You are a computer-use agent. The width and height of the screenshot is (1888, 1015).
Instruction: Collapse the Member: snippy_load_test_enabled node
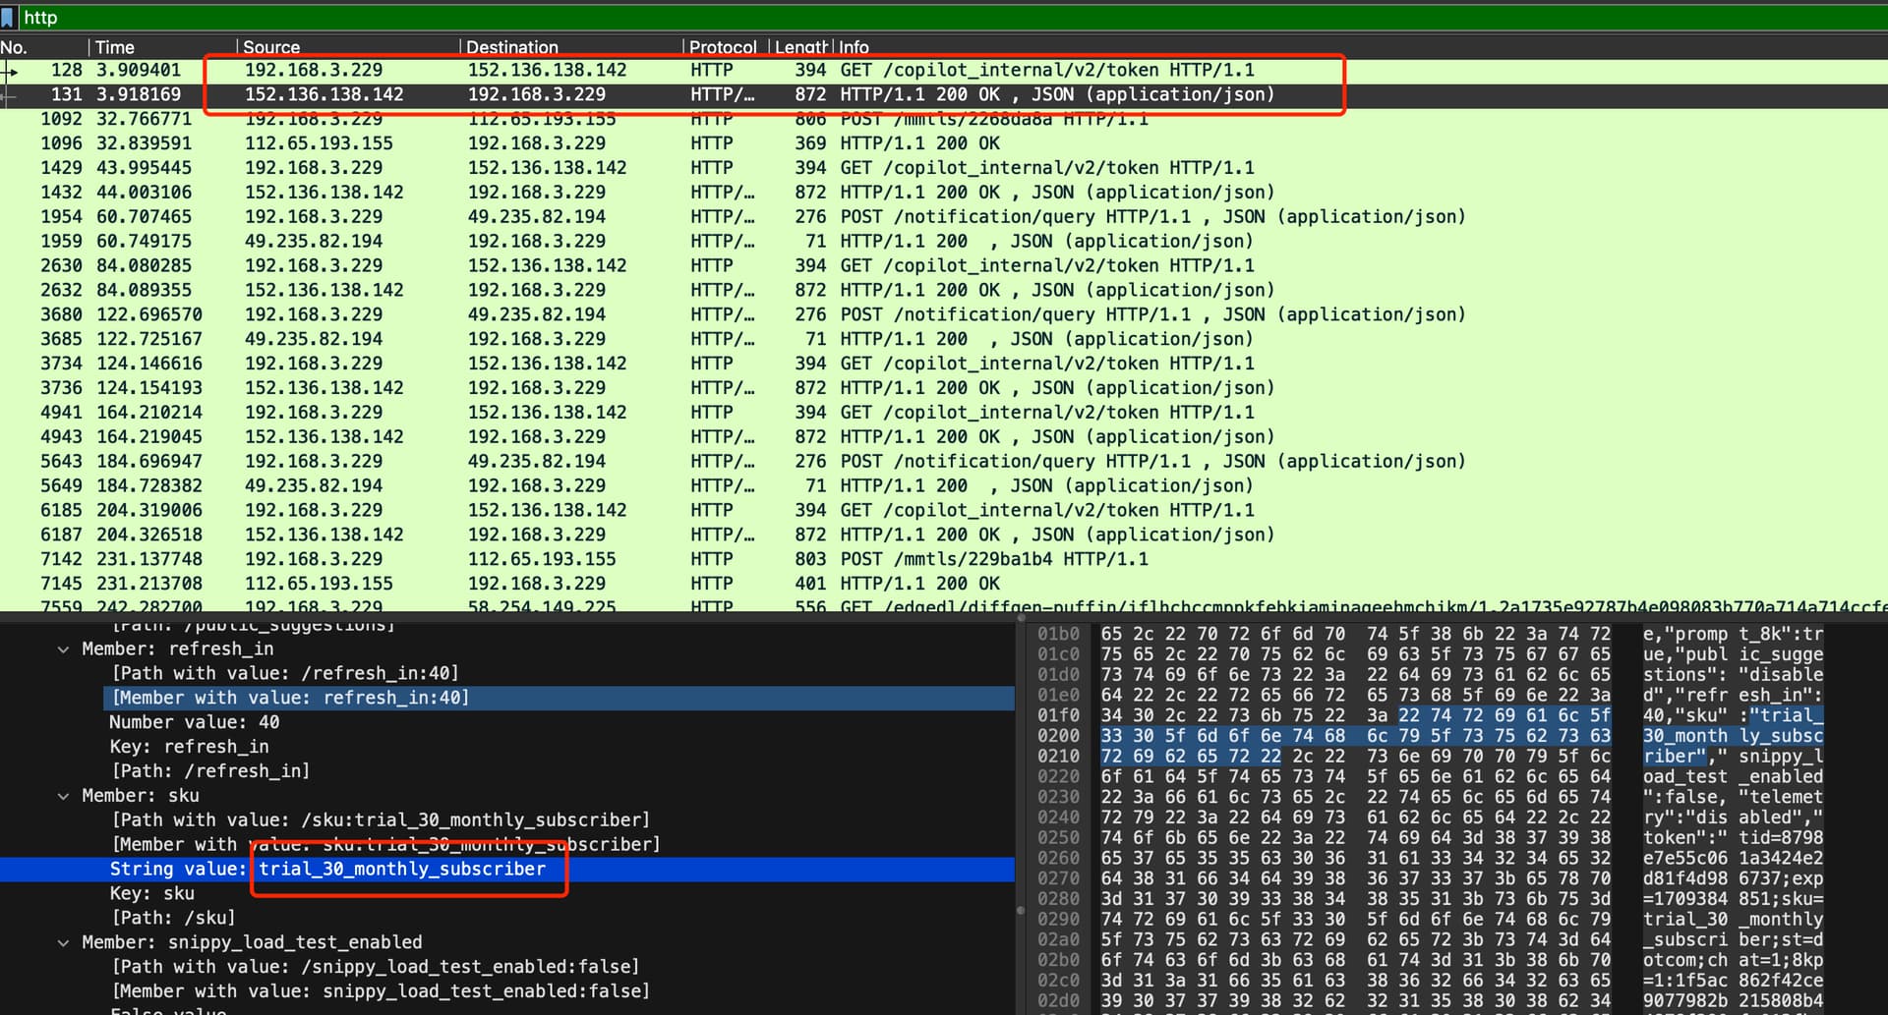coord(64,942)
